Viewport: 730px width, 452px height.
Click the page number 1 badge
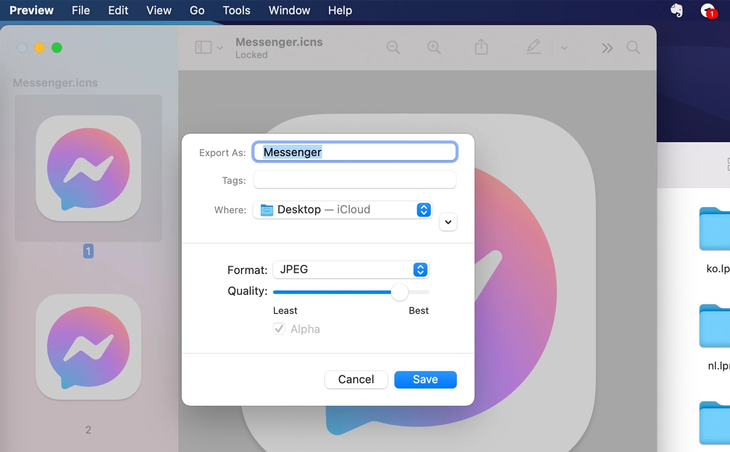[x=88, y=251]
